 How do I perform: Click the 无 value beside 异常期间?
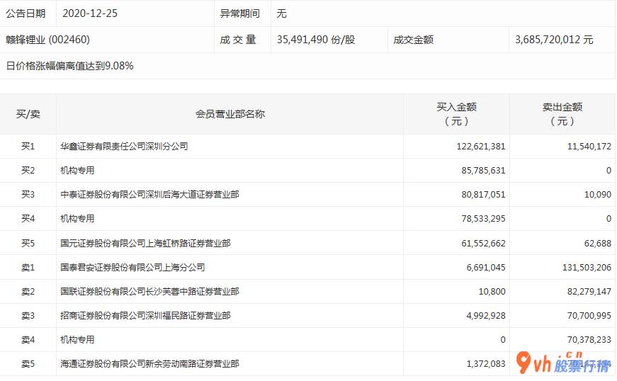(x=281, y=13)
